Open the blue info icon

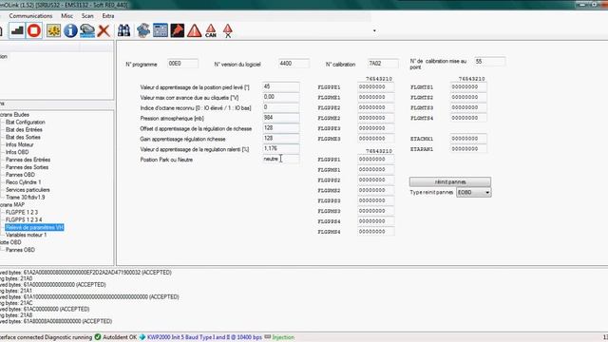(70, 30)
